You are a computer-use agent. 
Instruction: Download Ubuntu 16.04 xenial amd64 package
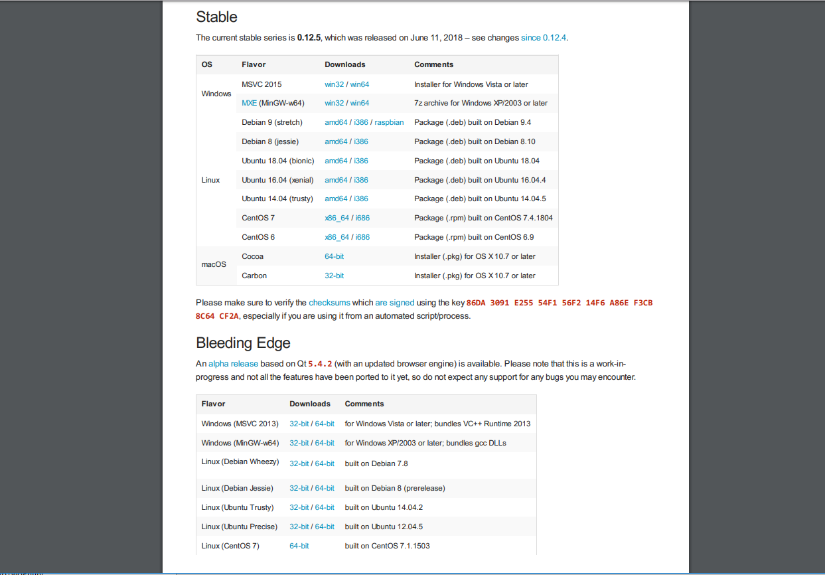pos(336,180)
